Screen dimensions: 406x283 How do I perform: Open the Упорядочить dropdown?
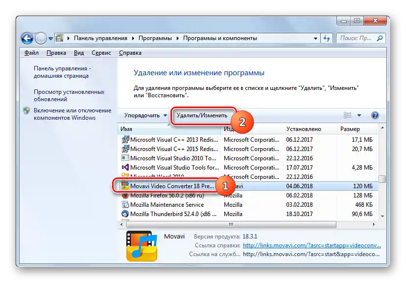point(145,115)
